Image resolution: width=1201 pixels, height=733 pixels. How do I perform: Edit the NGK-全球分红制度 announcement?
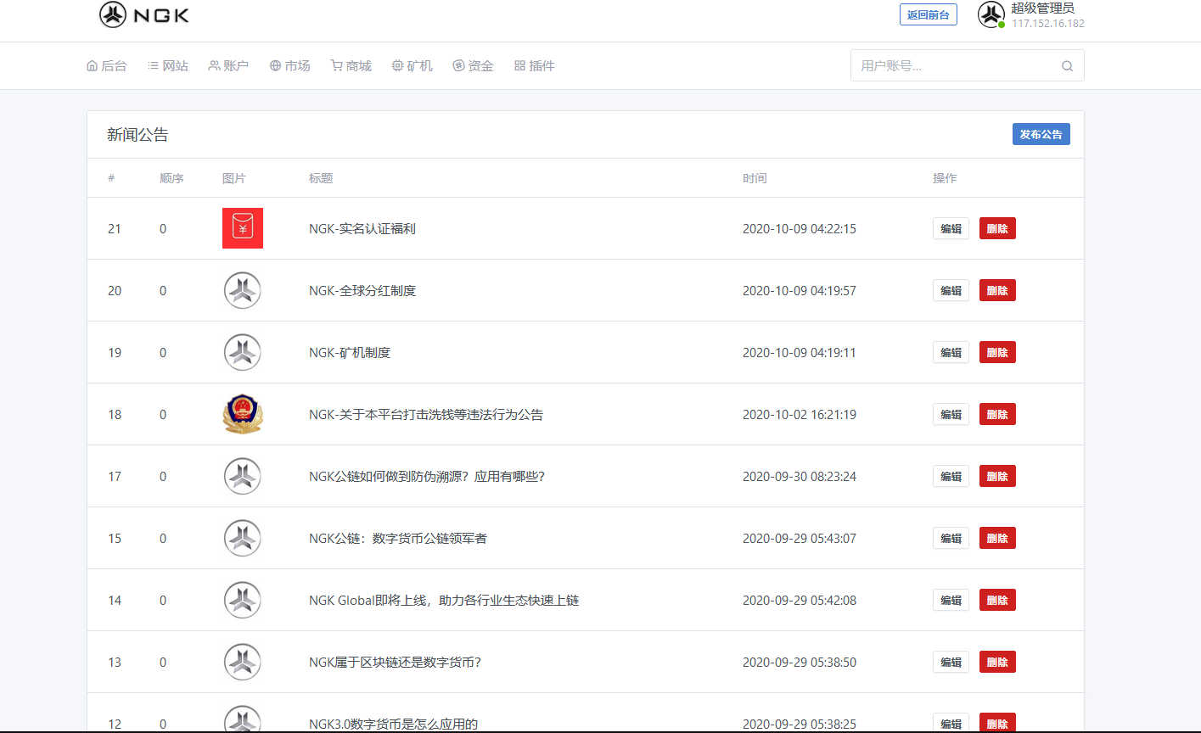[951, 290]
